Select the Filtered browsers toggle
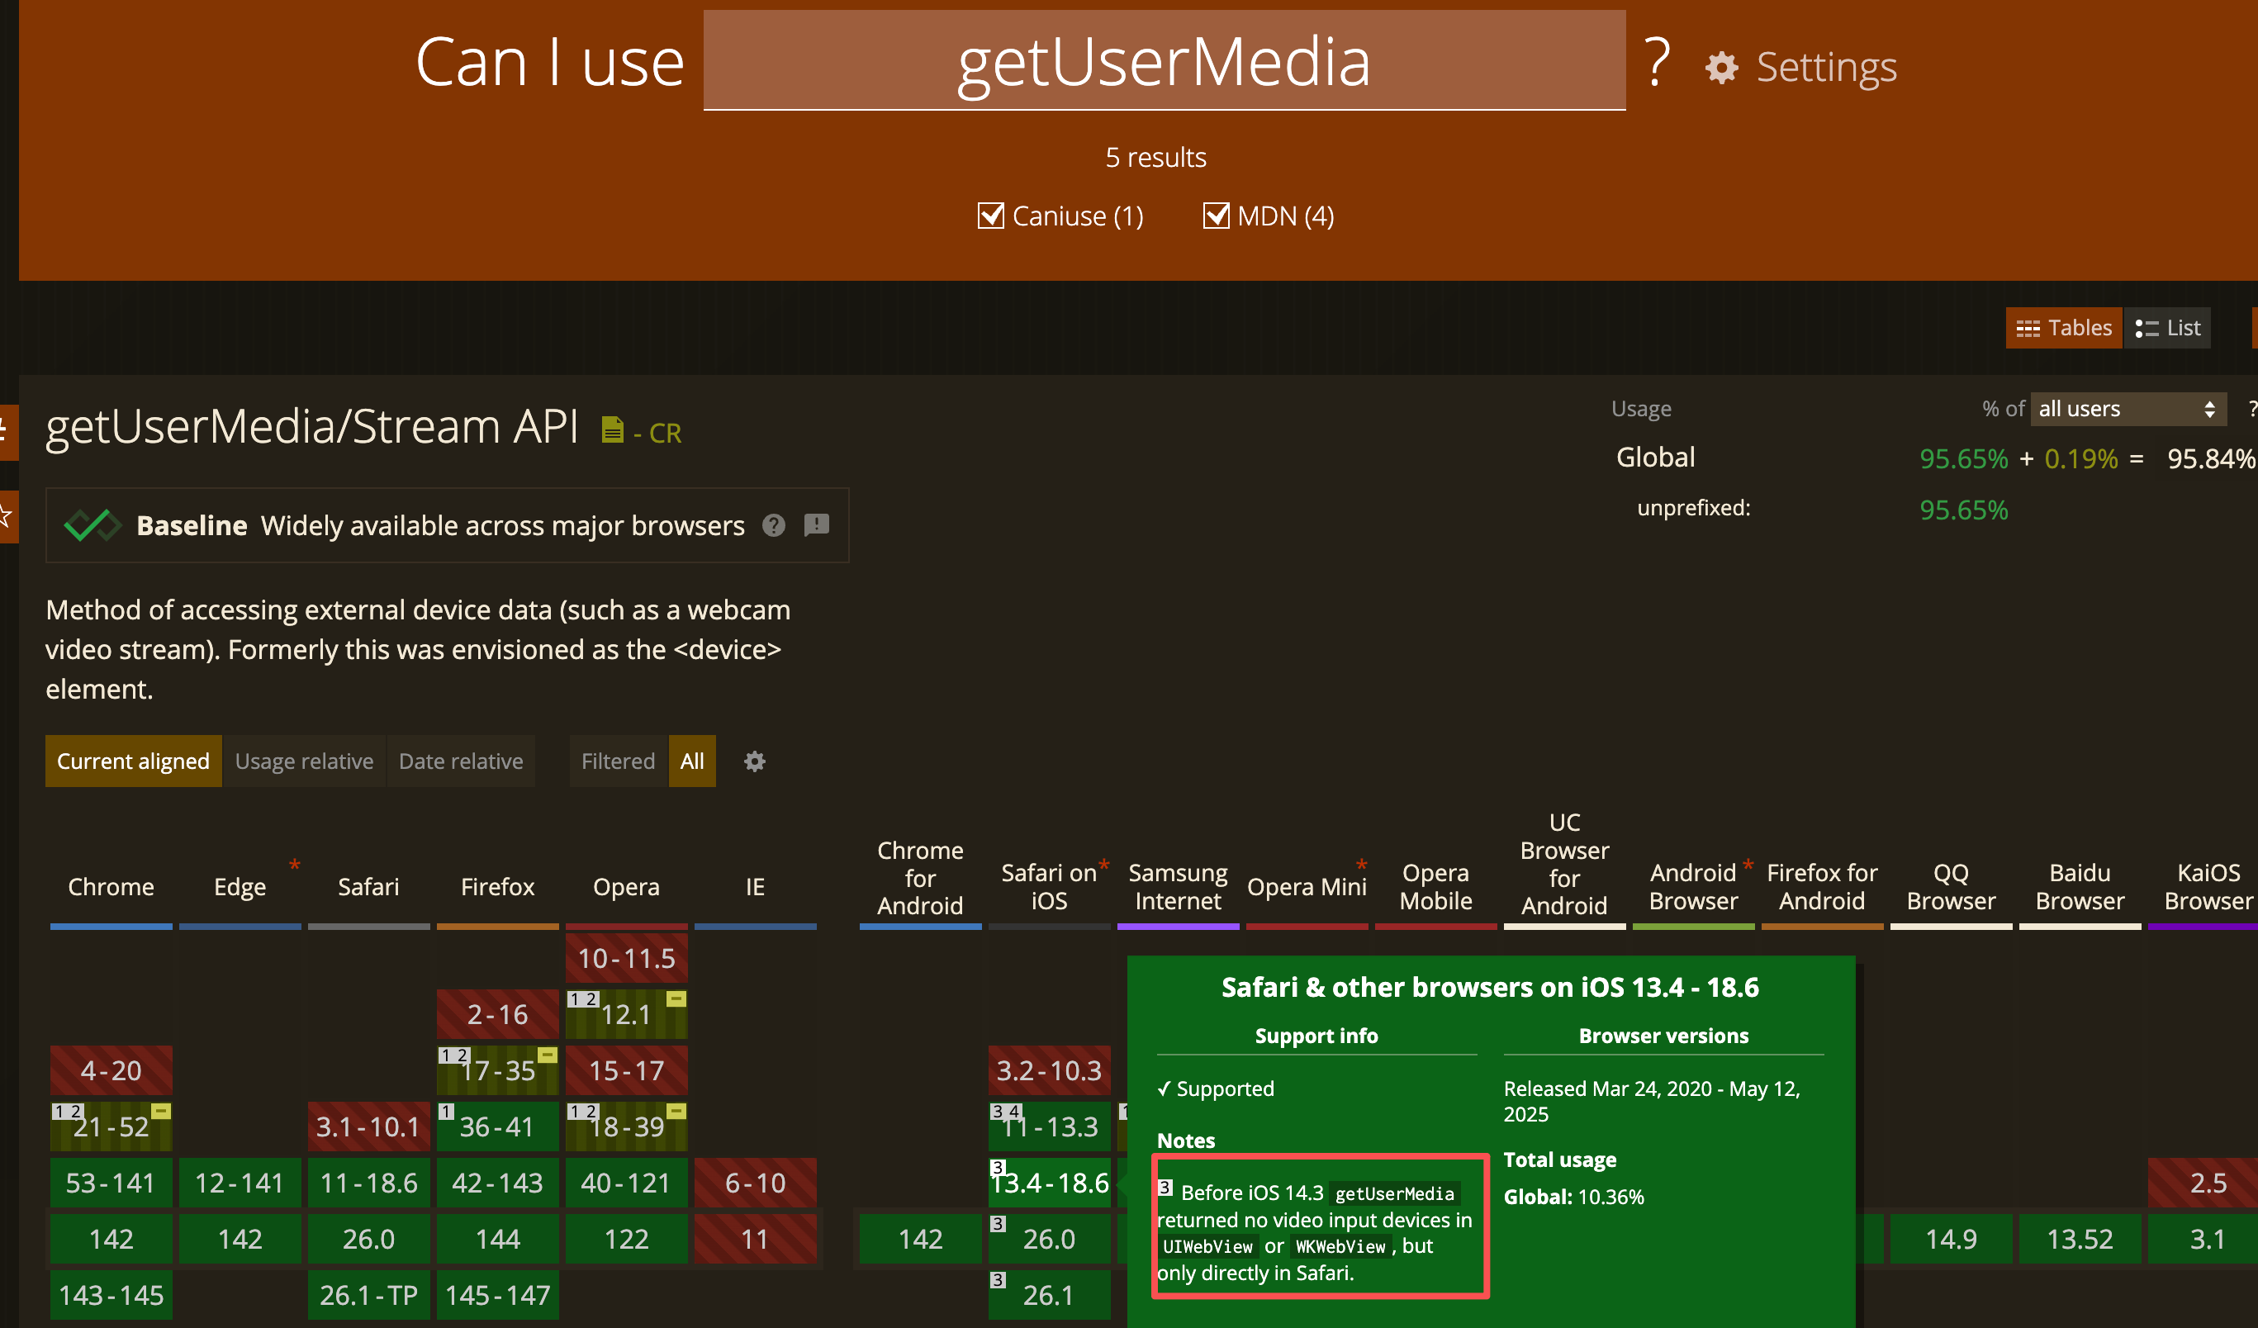The height and width of the screenshot is (1328, 2258). coord(618,761)
